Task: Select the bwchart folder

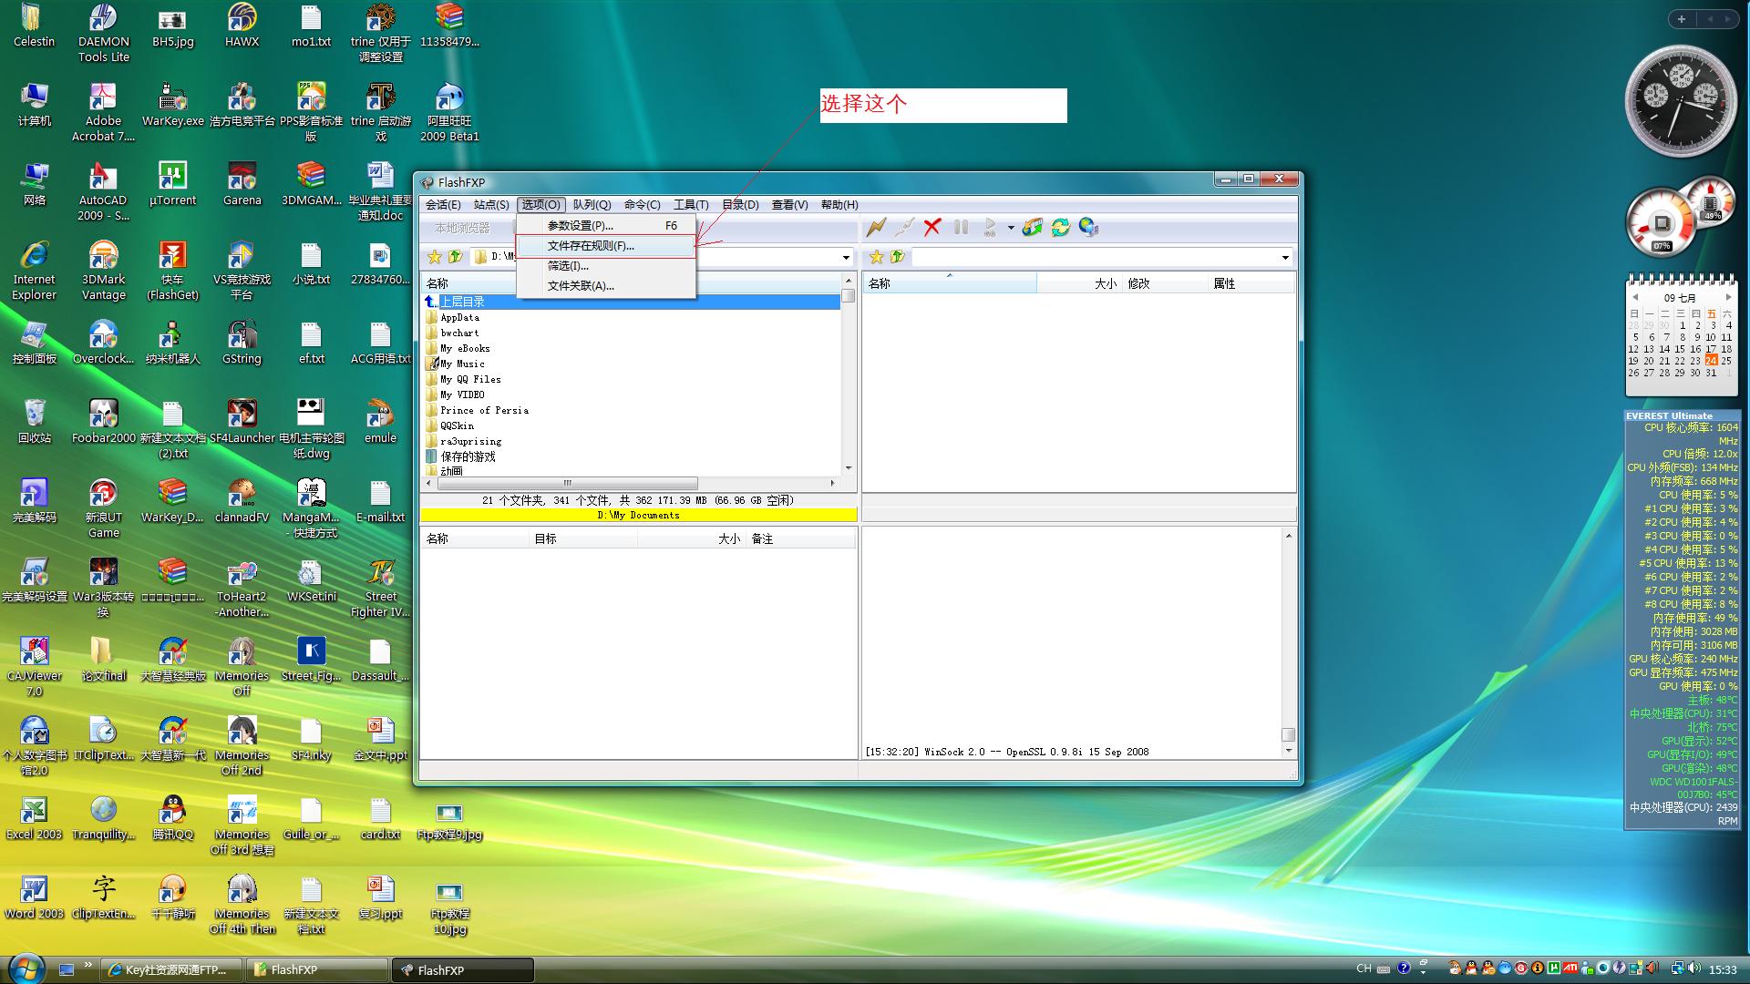Action: 459,333
